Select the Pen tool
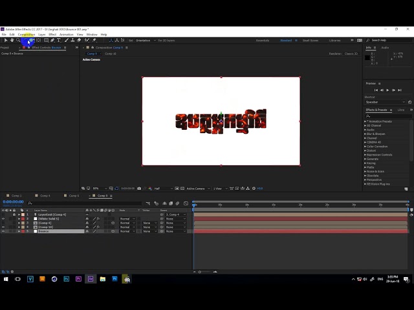414x310 pixels. point(52,40)
